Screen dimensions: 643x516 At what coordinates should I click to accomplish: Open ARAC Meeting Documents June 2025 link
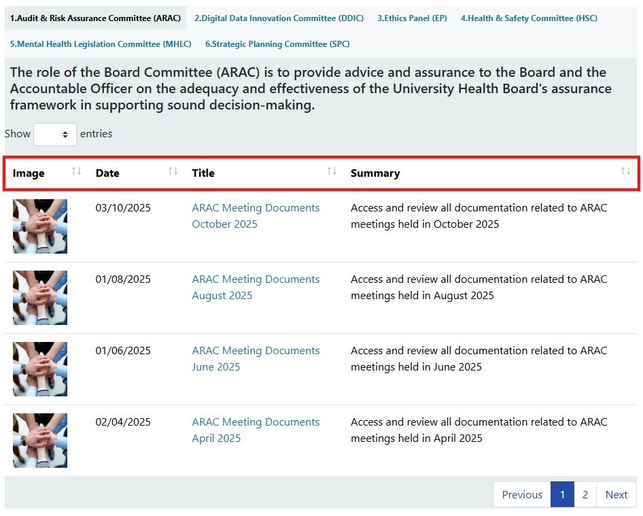pos(256,358)
